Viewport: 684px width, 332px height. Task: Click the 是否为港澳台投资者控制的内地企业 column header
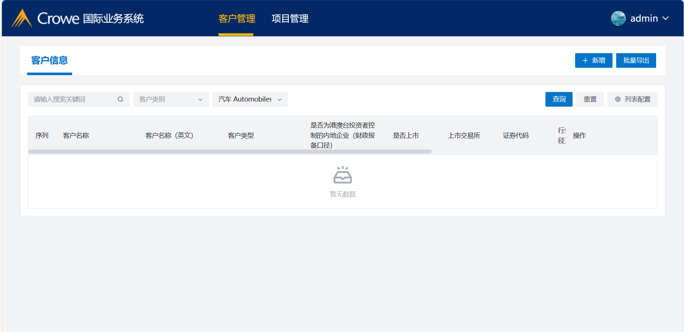(x=343, y=135)
